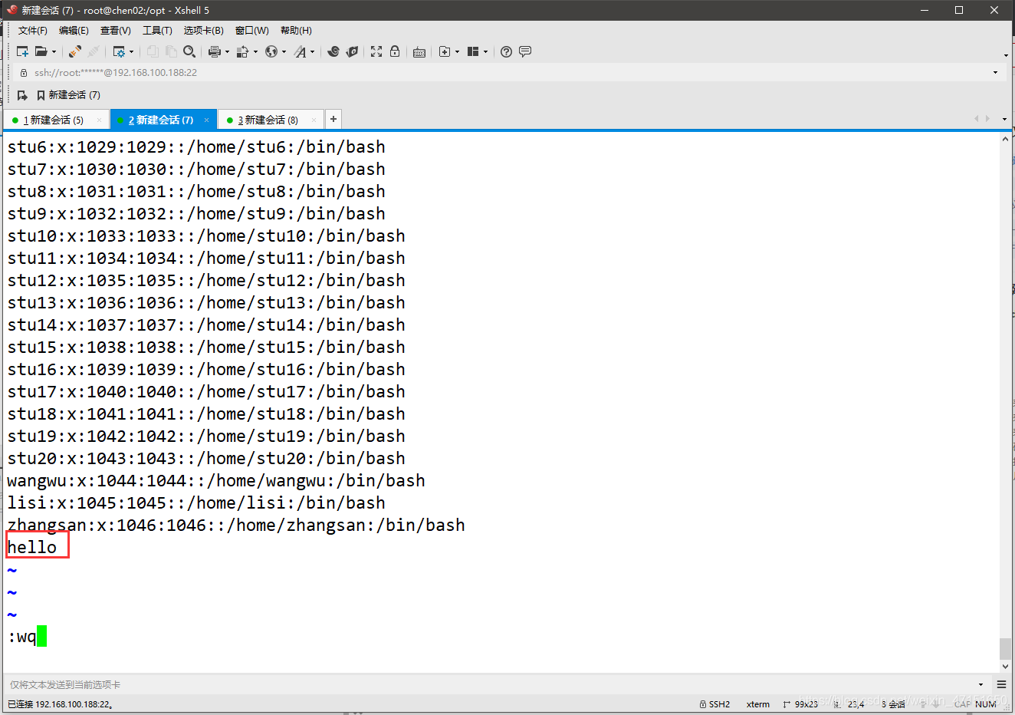1015x715 pixels.
Task: Expand the file transfer dropdown arrow
Action: [255, 52]
